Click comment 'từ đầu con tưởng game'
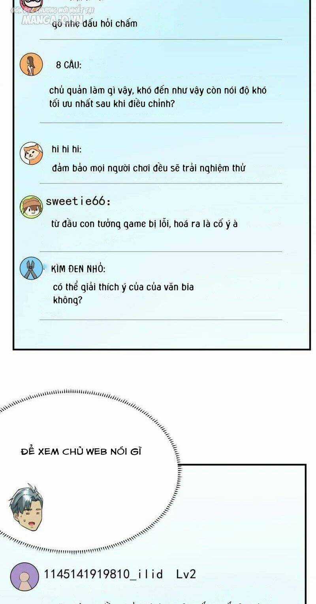The width and height of the screenshot is (316, 604). point(145,224)
